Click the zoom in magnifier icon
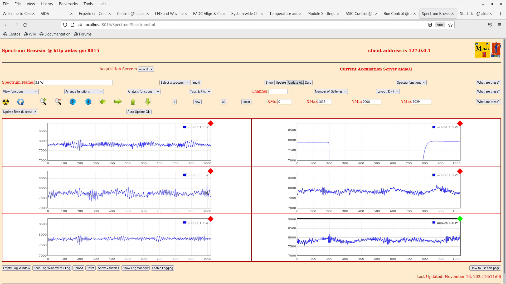This screenshot has height=284, width=506. (x=43, y=102)
